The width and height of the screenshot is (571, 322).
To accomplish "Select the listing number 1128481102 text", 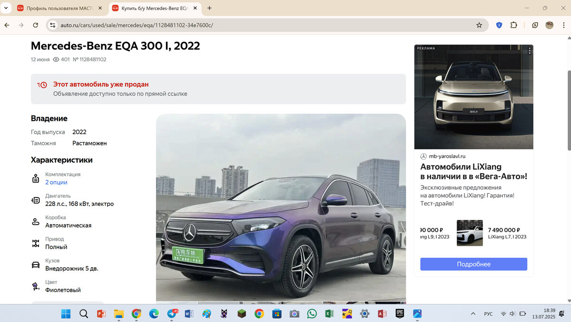I will (89, 59).
